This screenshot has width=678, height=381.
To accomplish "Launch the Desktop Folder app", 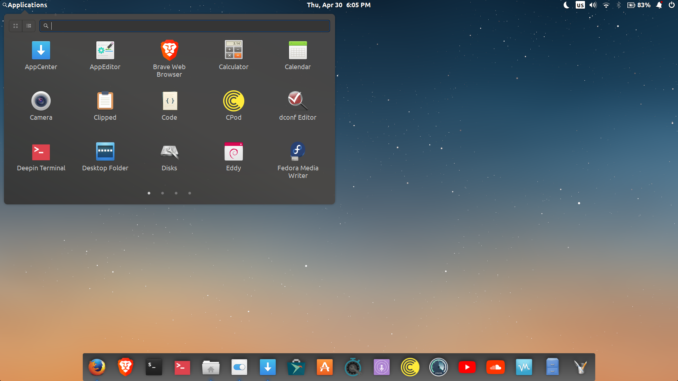I will tap(105, 156).
